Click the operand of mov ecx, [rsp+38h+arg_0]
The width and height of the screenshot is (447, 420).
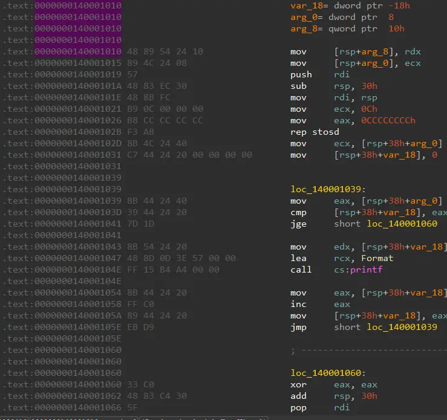tap(402, 143)
